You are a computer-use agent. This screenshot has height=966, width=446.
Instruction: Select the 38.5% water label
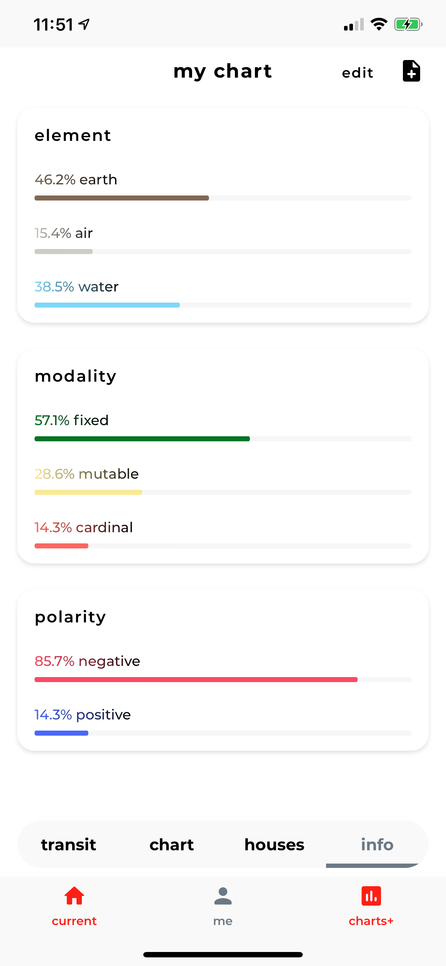pyautogui.click(x=76, y=287)
